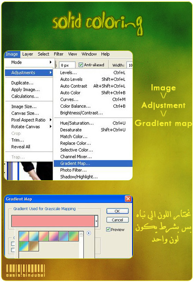This screenshot has width=194, height=282.
Task: Click the pink gradient preview bar
Action: coord(53,221)
